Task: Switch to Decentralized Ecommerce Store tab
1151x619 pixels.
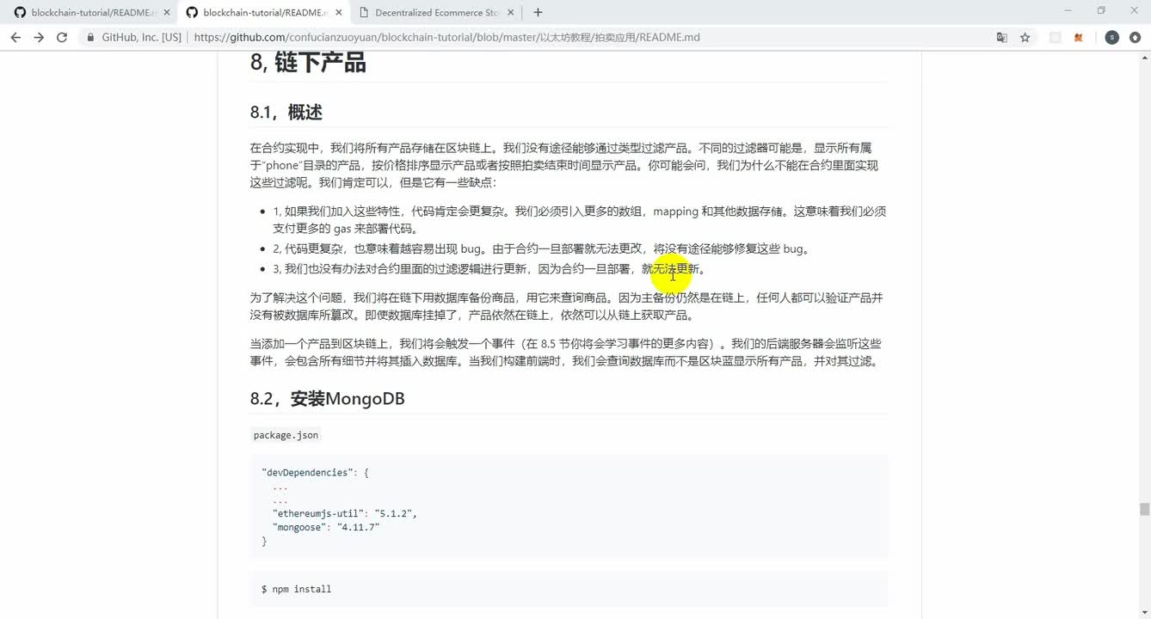Action: (437, 13)
